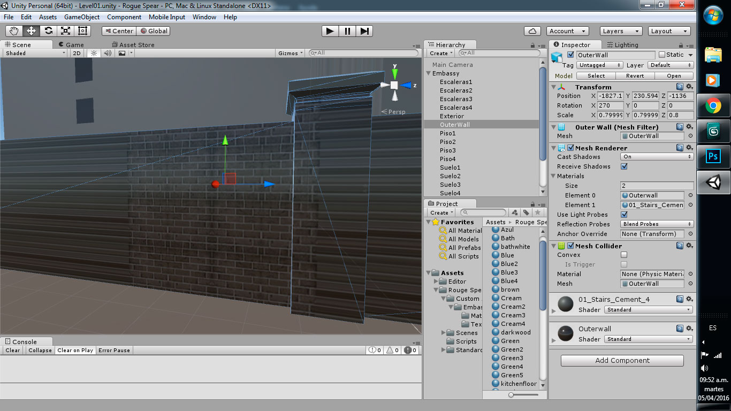731x411 pixels.
Task: Enable Convex checkbox
Action: click(x=624, y=255)
